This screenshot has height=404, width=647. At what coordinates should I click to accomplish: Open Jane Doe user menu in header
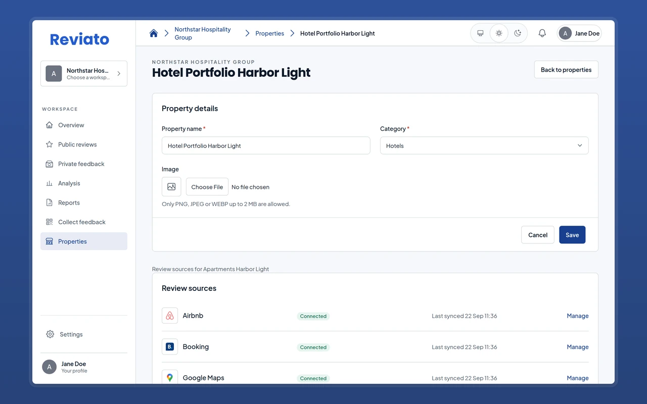pos(579,33)
